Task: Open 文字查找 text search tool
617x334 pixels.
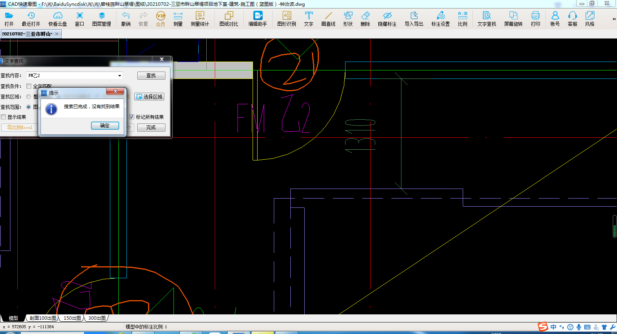Action: pos(487,18)
